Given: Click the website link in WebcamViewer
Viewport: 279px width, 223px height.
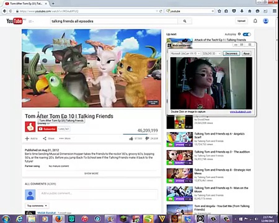Looking at the screenshot, I should coord(241,112).
